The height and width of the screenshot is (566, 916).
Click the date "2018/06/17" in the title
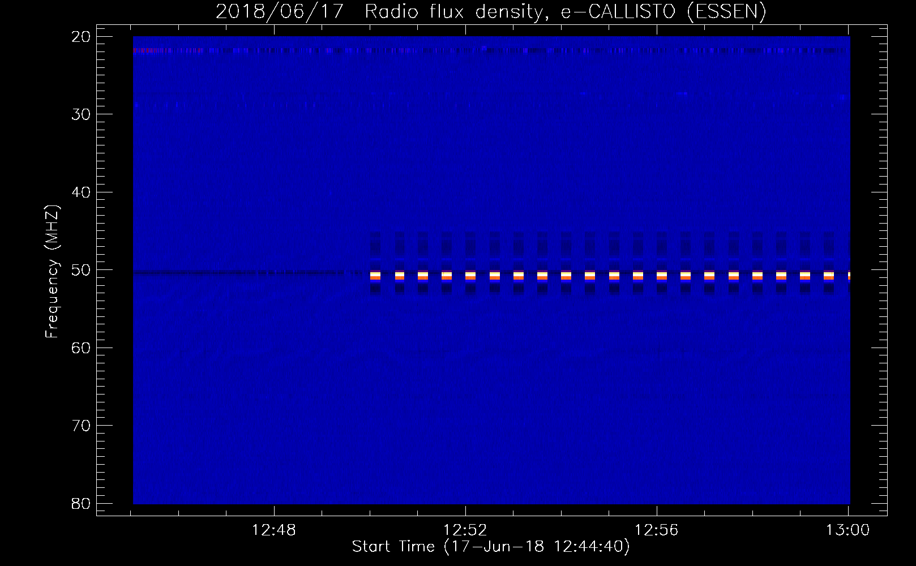(x=280, y=12)
